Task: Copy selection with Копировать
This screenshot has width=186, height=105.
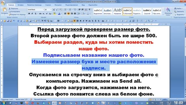Action: pyautogui.click(x=14, y=12)
